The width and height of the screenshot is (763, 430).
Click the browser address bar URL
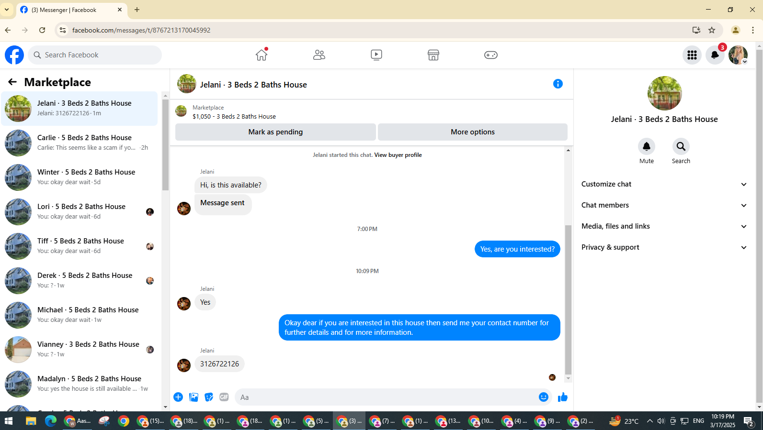(141, 30)
